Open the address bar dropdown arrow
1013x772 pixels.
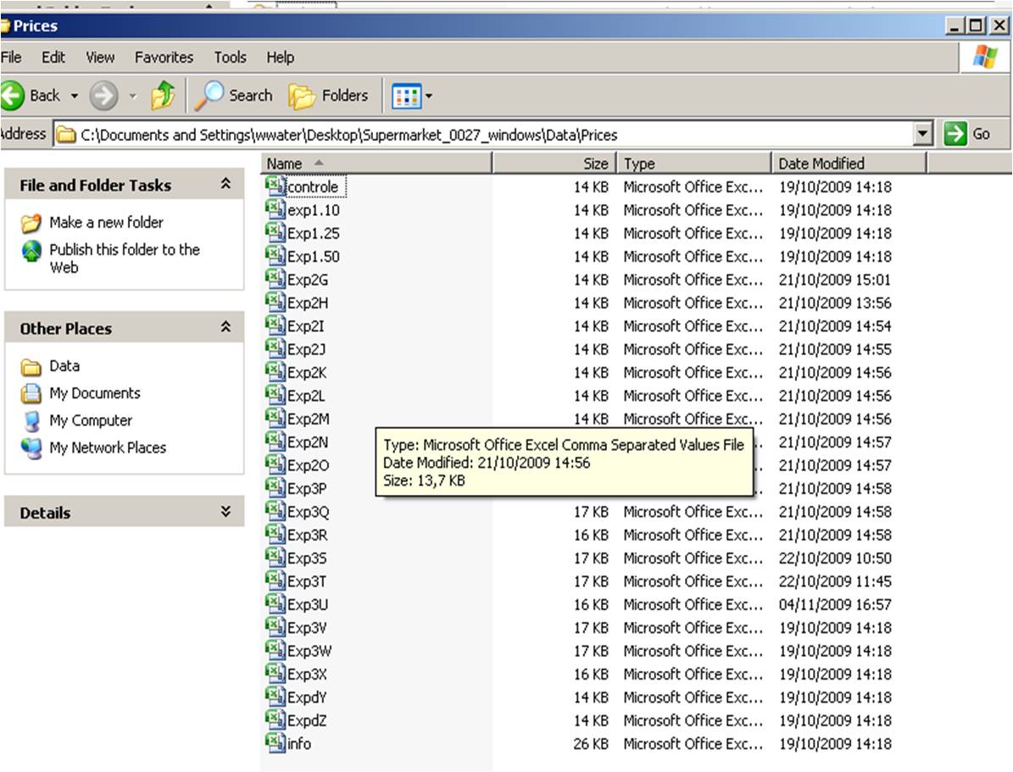pos(923,135)
